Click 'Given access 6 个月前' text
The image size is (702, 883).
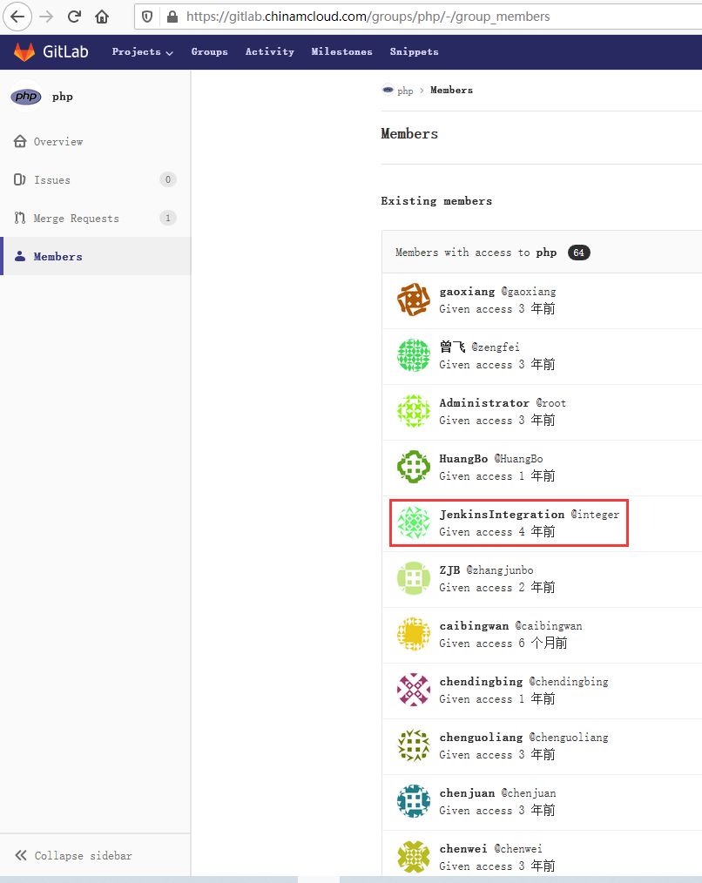503,644
